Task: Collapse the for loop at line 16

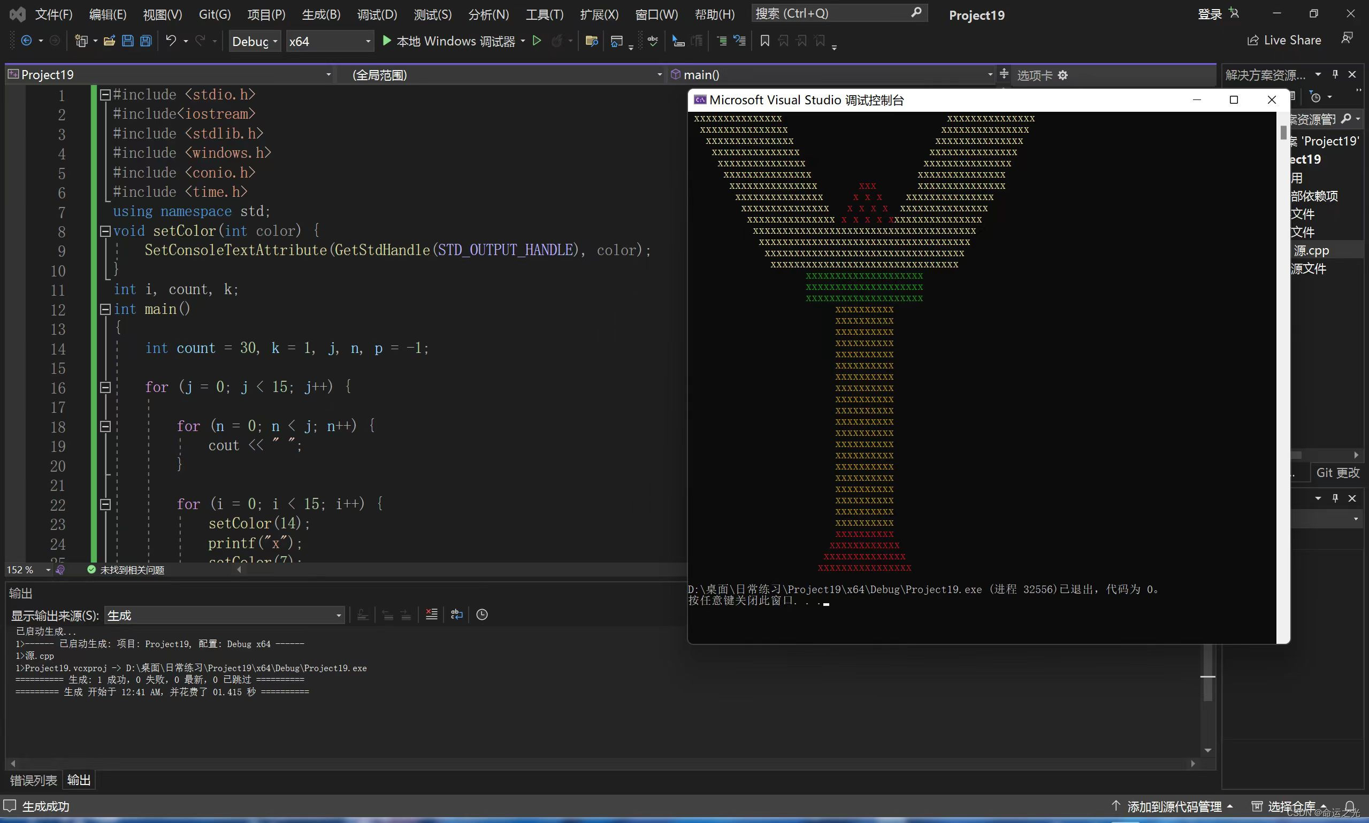Action: click(105, 387)
